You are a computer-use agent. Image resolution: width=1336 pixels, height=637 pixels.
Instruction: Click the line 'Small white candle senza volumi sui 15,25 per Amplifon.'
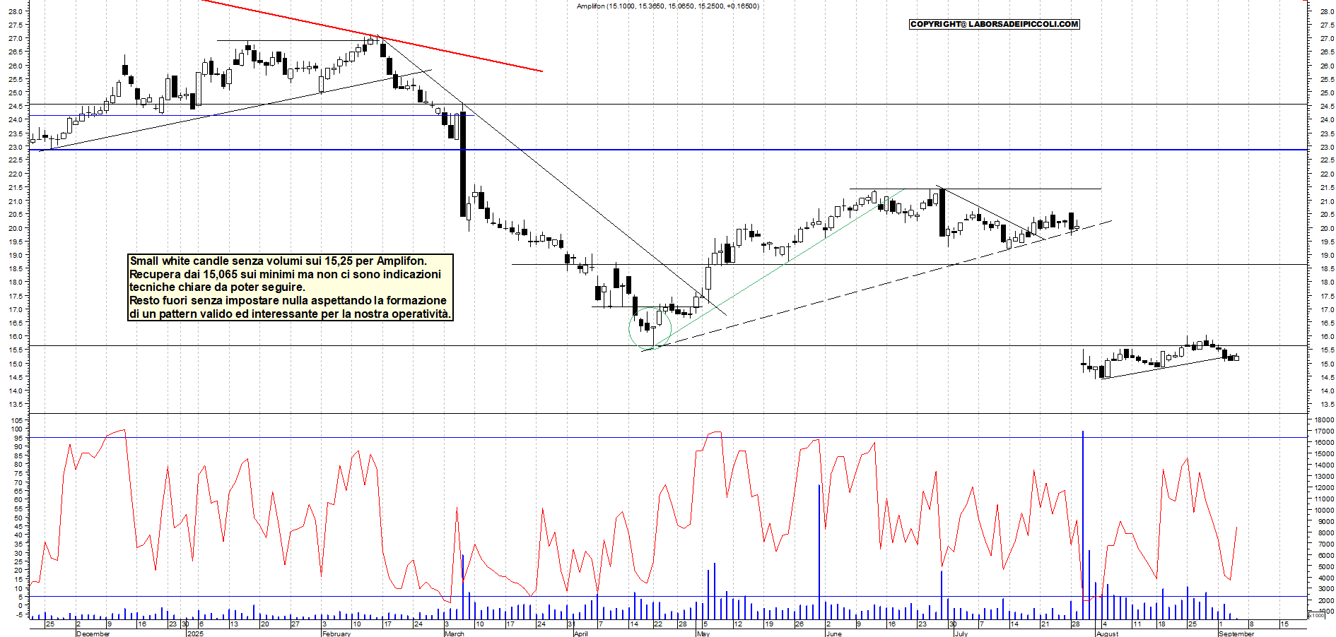pos(279,261)
